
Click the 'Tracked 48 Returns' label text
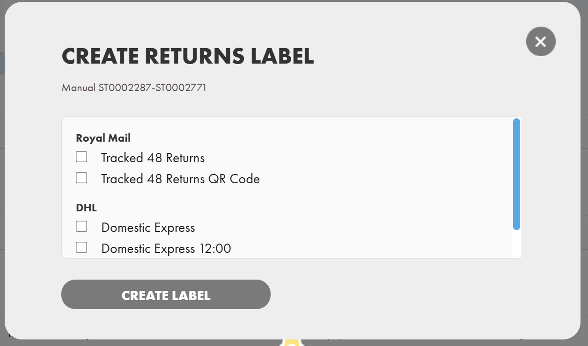click(153, 158)
